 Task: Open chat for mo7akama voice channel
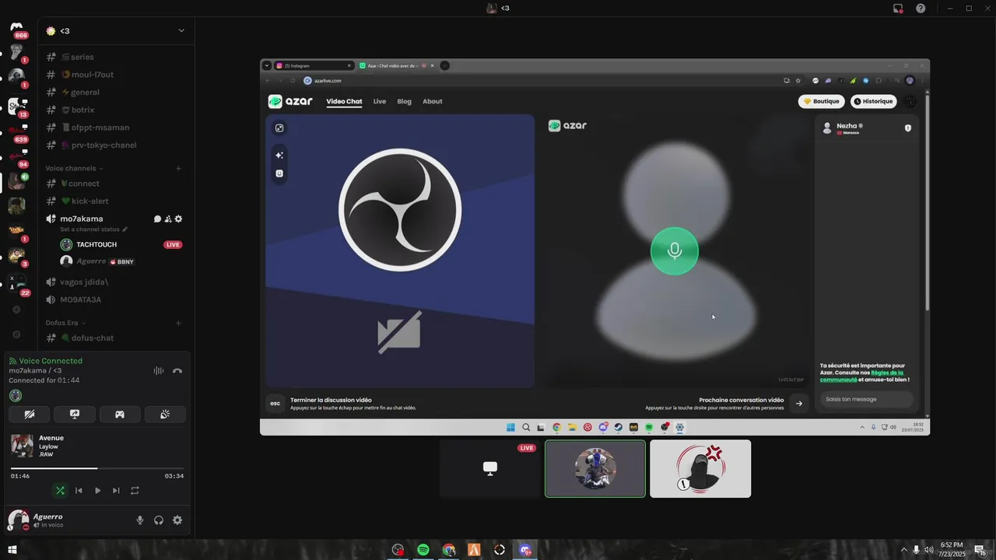pos(157,219)
